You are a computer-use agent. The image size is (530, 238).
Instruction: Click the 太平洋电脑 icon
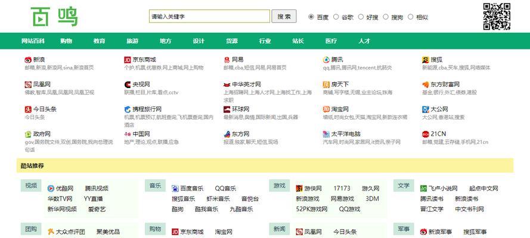coord(326,134)
